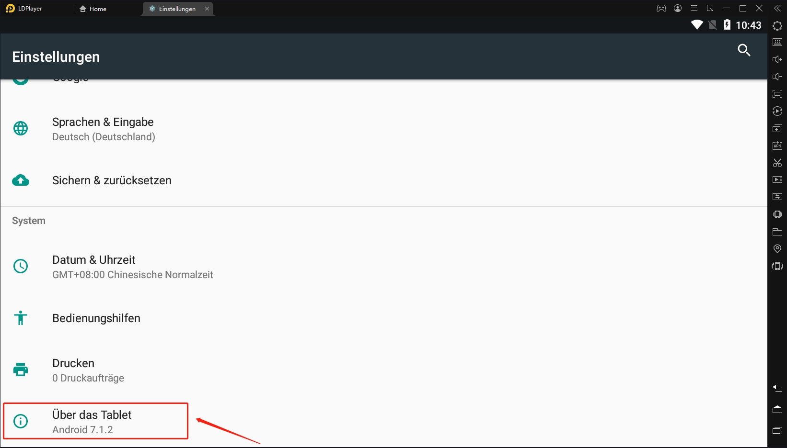Open multi-instance manager icon in sidebar

777,128
